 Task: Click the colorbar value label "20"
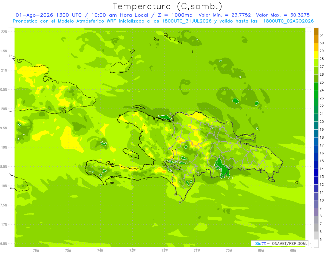pyautogui.click(x=322, y=122)
